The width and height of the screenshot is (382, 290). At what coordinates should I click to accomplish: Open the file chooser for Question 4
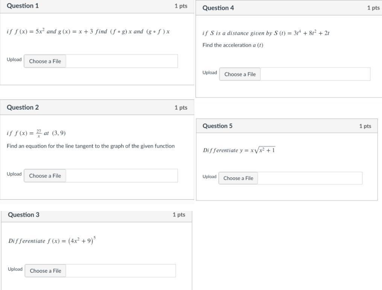click(x=240, y=74)
